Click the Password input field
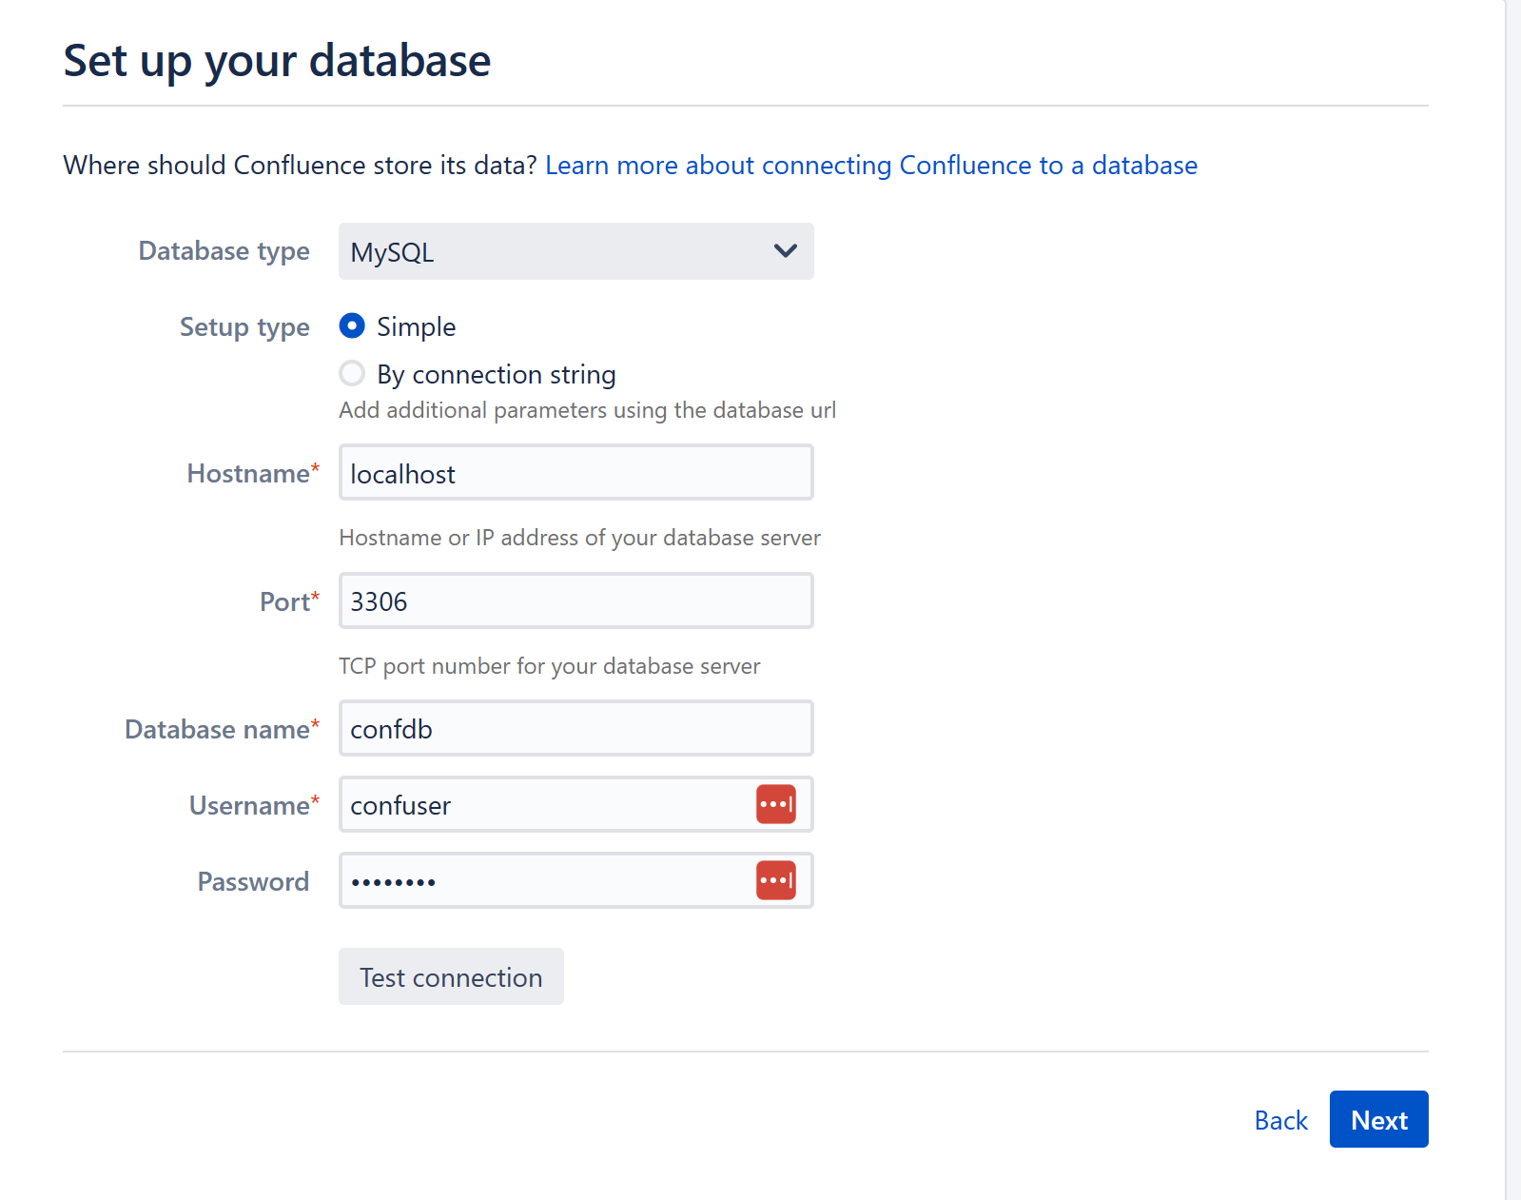Image resolution: width=1521 pixels, height=1200 pixels. 575,880
